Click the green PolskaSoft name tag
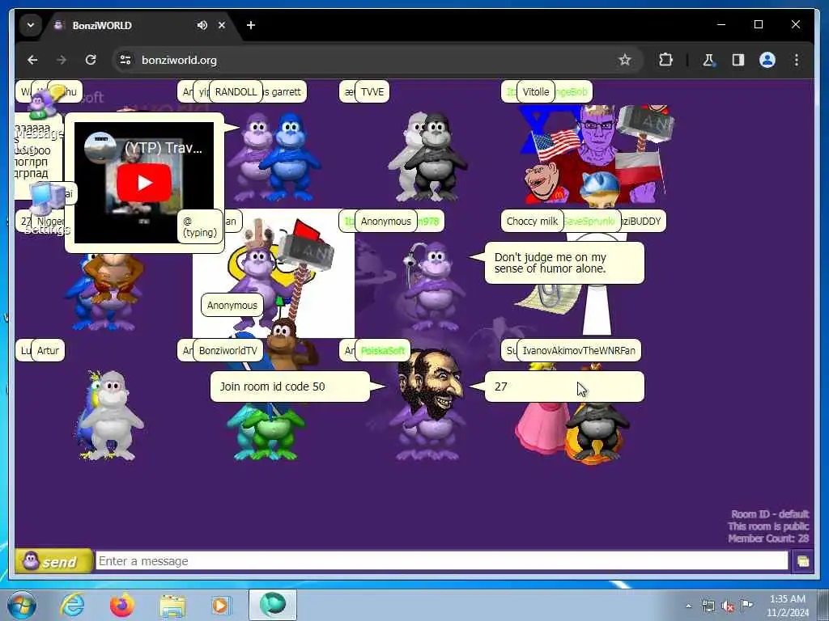The image size is (829, 621). [x=382, y=351]
